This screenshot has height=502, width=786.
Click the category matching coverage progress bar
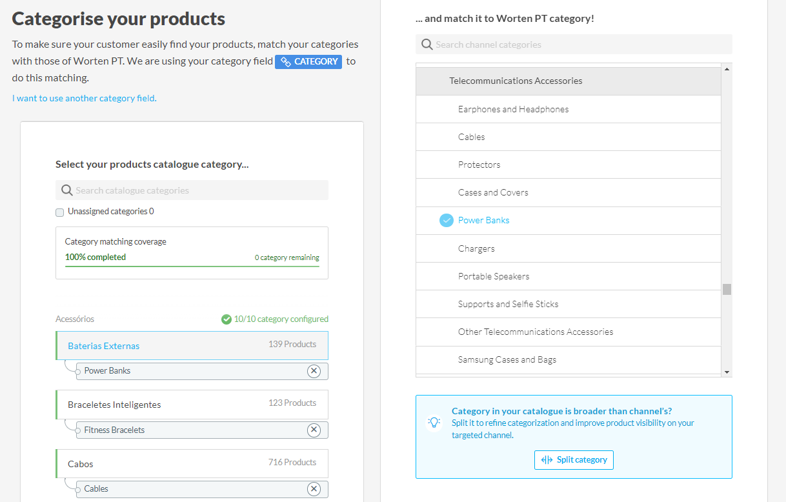tap(192, 266)
